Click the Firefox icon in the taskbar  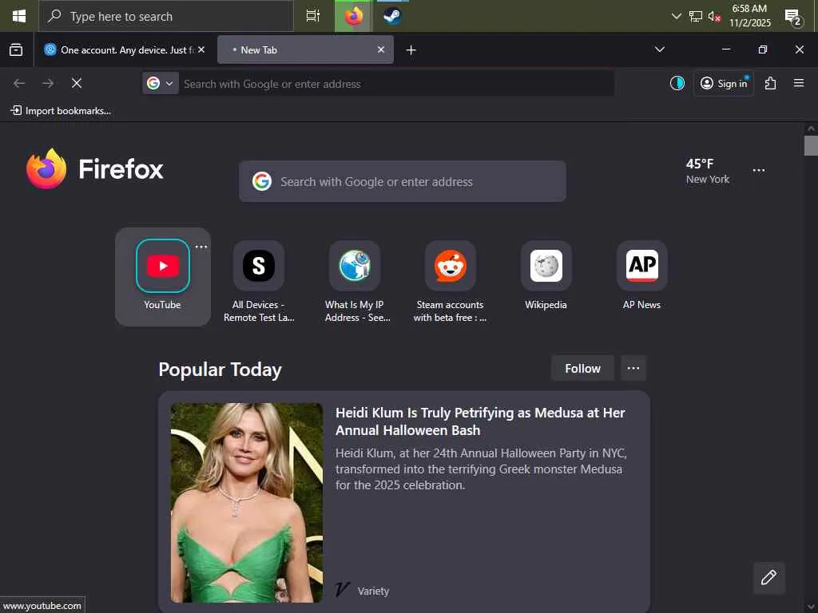coord(354,16)
